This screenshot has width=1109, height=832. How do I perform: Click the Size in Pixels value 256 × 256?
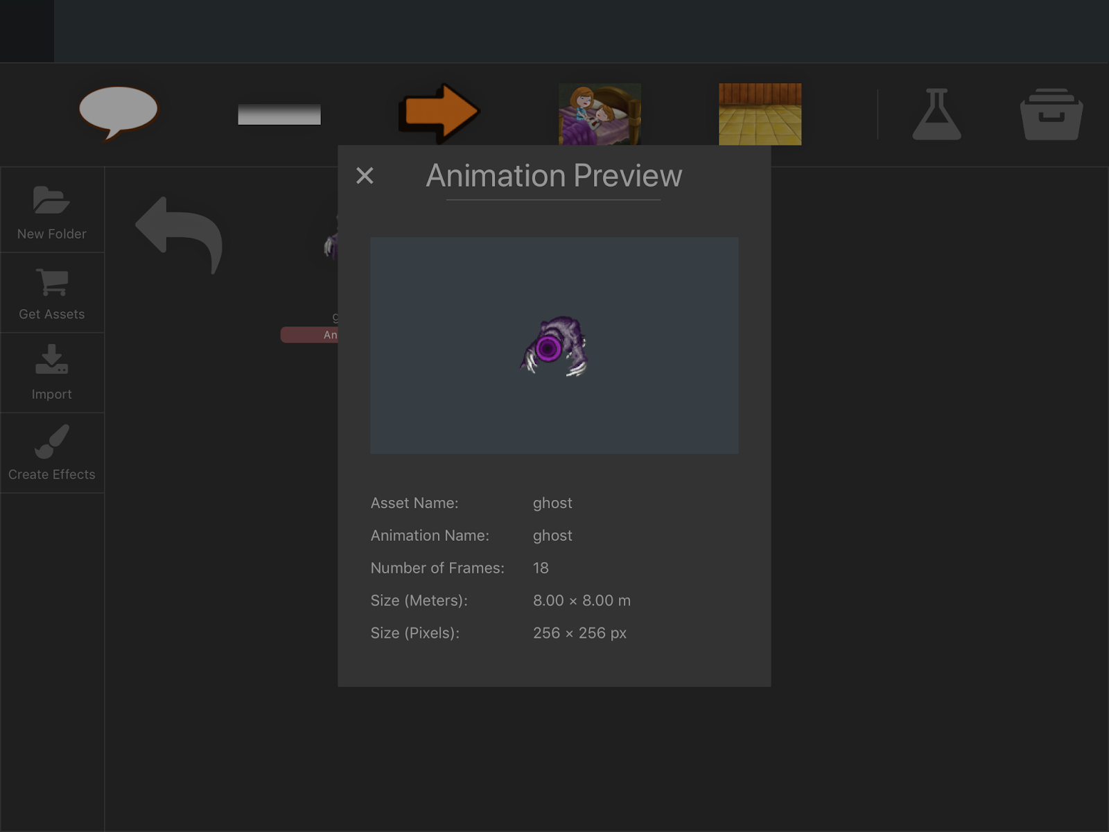click(581, 632)
